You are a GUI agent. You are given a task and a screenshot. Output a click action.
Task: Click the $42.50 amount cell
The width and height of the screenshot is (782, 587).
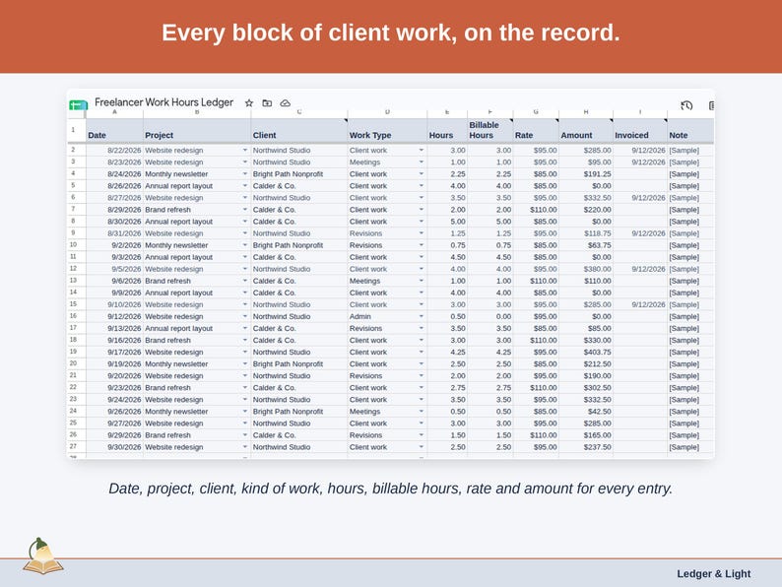pos(586,412)
